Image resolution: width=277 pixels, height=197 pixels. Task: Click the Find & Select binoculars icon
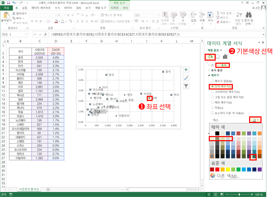(249, 15)
